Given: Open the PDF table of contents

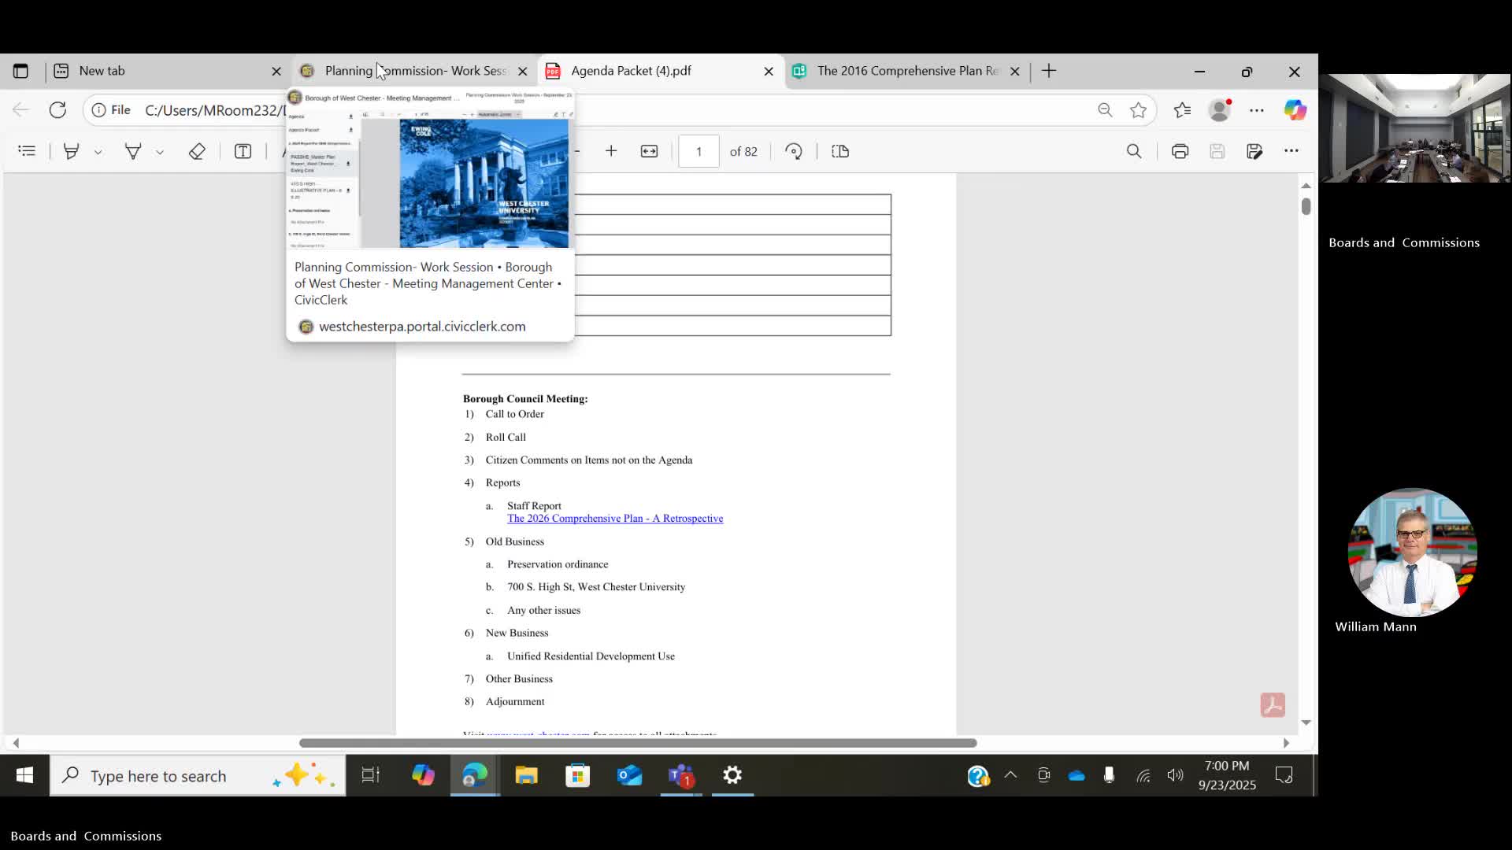Looking at the screenshot, I should [x=27, y=151].
